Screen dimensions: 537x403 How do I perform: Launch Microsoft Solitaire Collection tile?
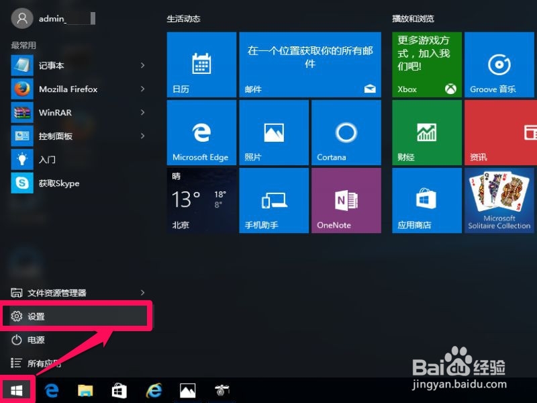(499, 200)
